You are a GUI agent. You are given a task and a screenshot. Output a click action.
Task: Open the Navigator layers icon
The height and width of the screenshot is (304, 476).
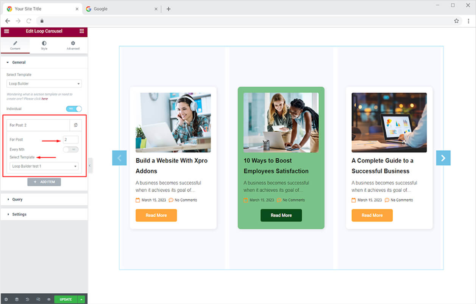coord(17,299)
